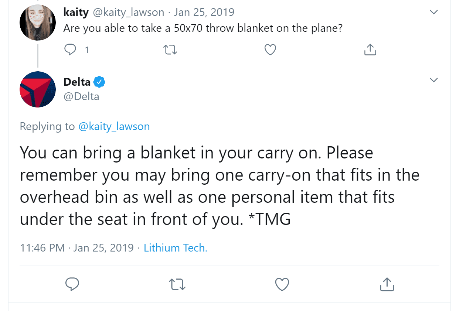Open Delta's logo avatar

37,90
